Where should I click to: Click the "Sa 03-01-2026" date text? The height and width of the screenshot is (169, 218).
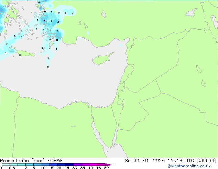pyautogui.click(x=145, y=161)
